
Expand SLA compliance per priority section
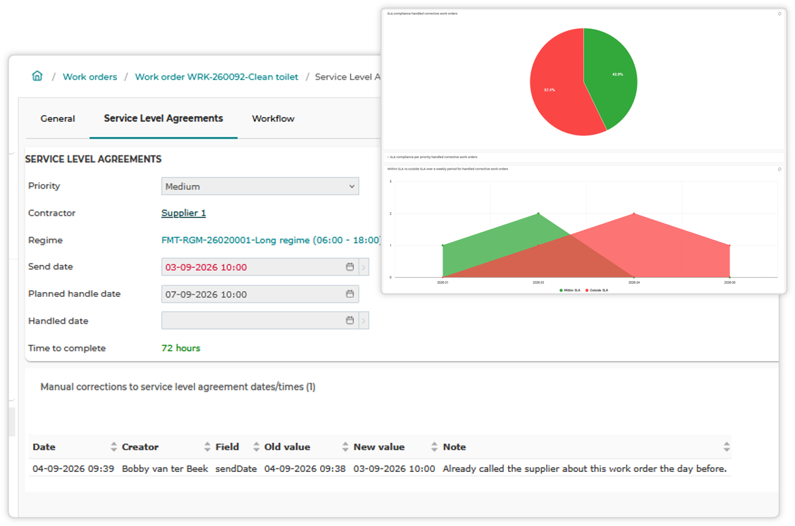pyautogui.click(x=432, y=157)
